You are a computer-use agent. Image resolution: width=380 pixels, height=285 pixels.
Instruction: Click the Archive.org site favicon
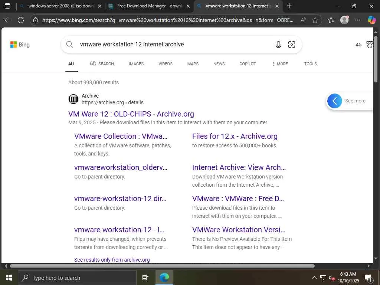[73, 99]
